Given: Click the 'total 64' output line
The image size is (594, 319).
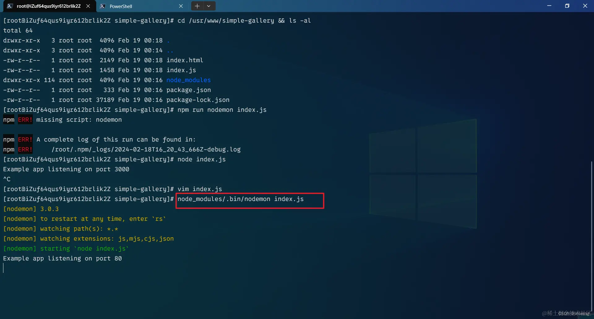Looking at the screenshot, I should click(x=18, y=30).
